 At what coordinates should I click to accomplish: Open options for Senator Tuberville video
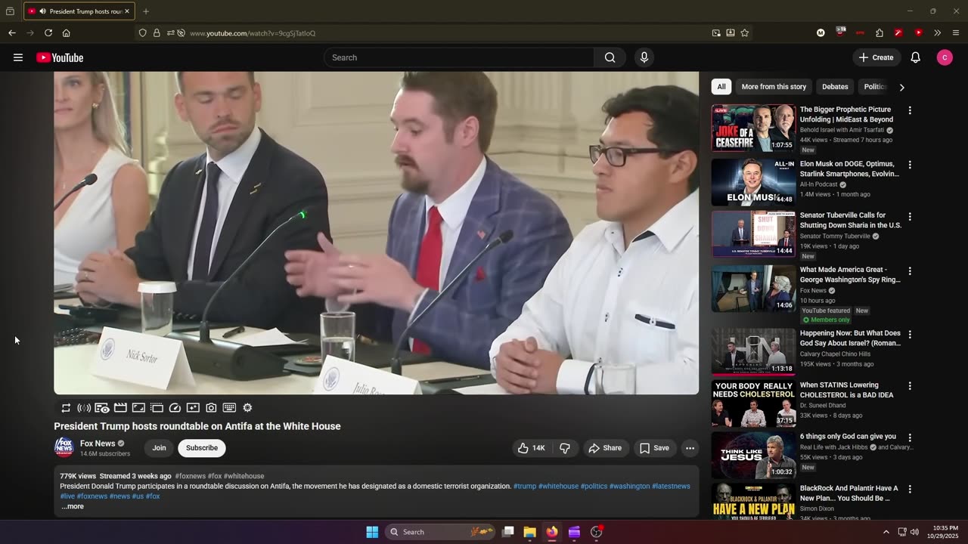coord(910,216)
